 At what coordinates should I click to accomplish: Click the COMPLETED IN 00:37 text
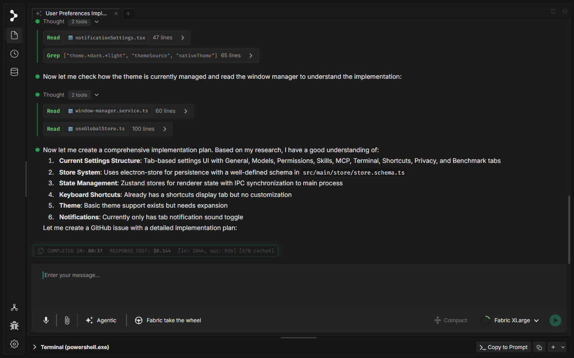75,251
